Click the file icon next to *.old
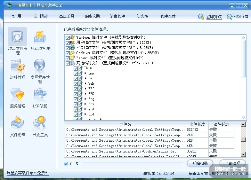Screen dimensions: 251x180 80,114
